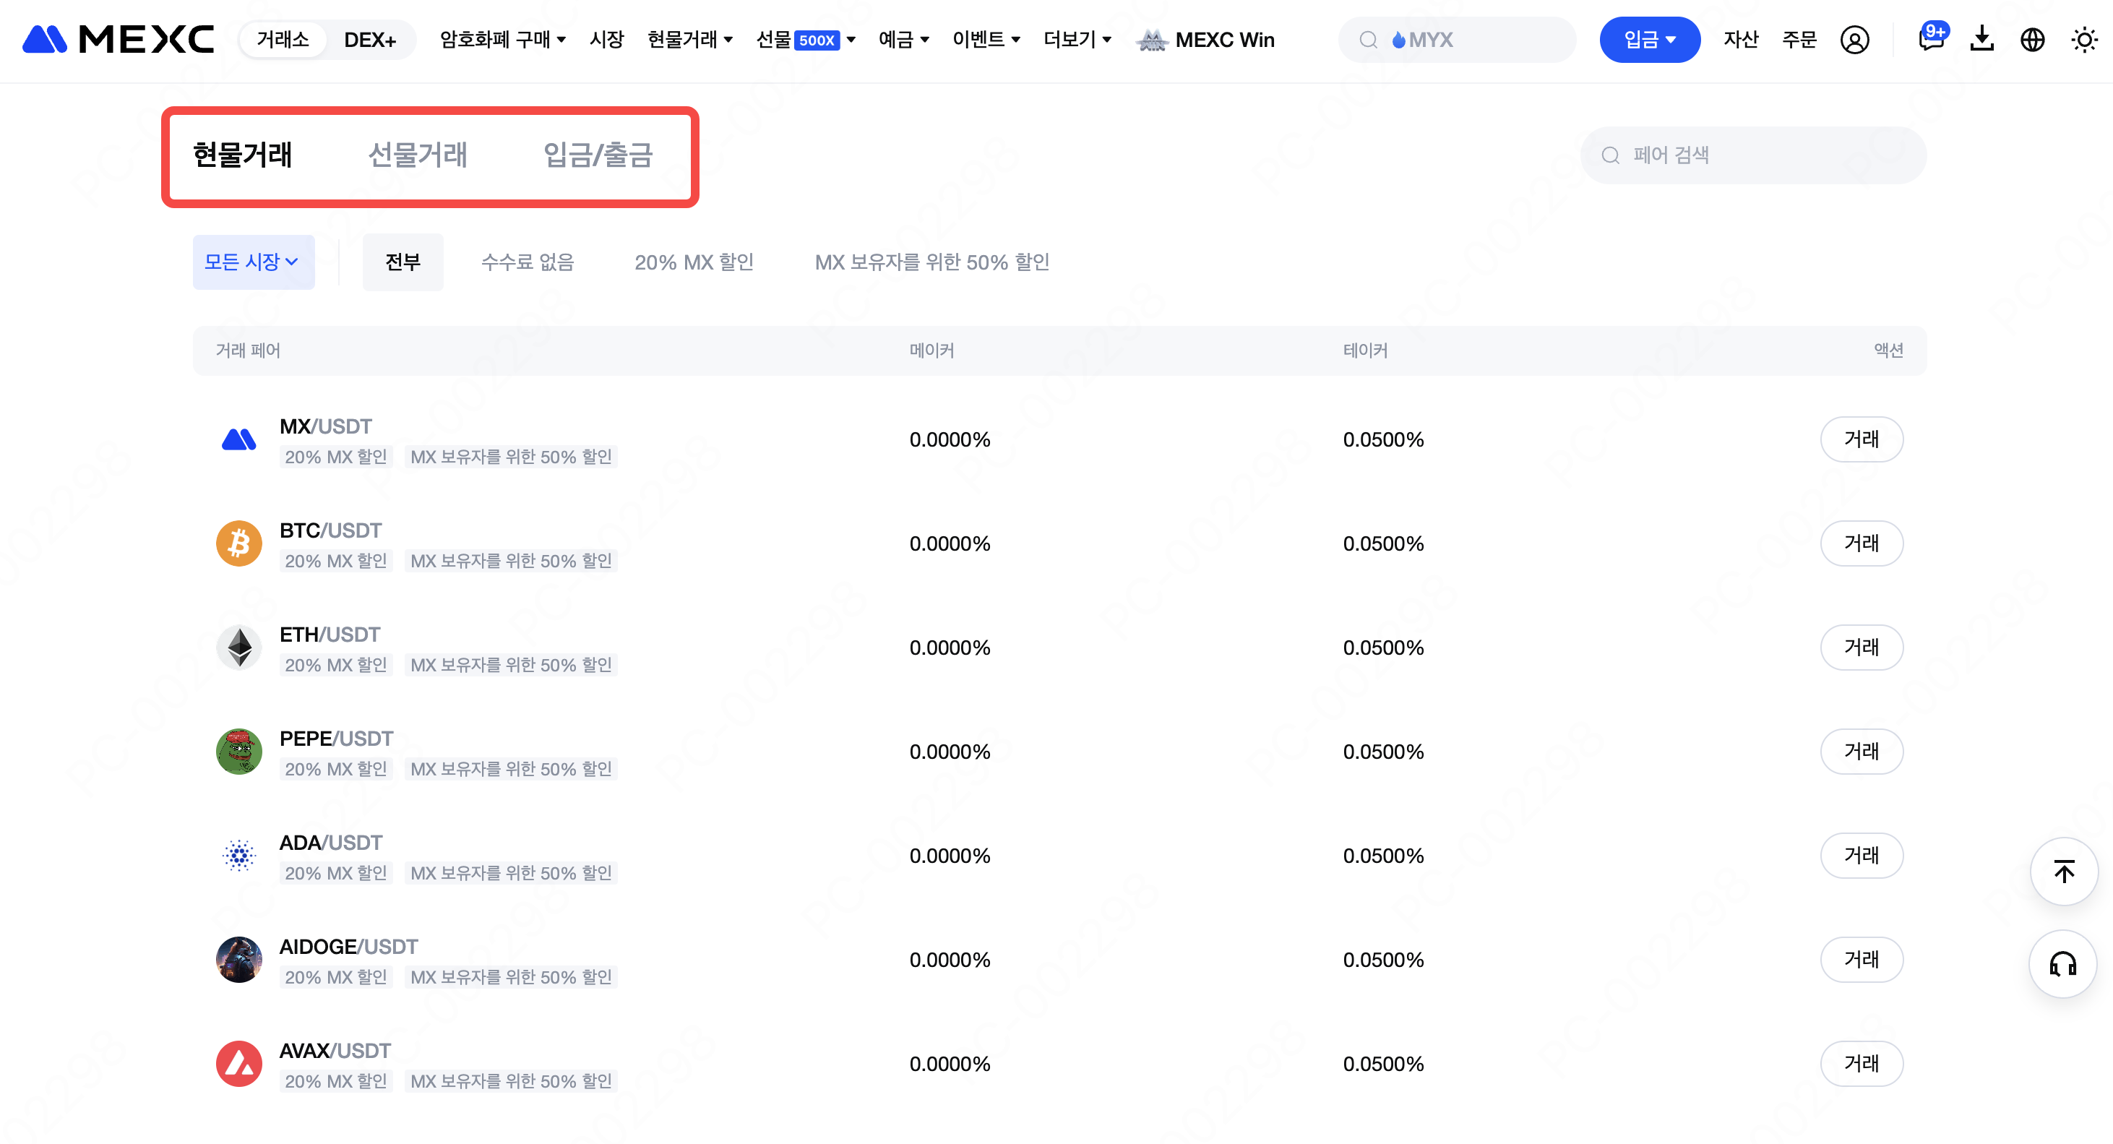Viewport: 2113px width, 1144px height.
Task: Focus the 페어 검색 input field
Action: pos(1753,155)
